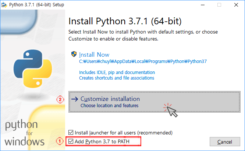245x151 pixels.
Task: Click the default install path text
Action: tap(143, 62)
